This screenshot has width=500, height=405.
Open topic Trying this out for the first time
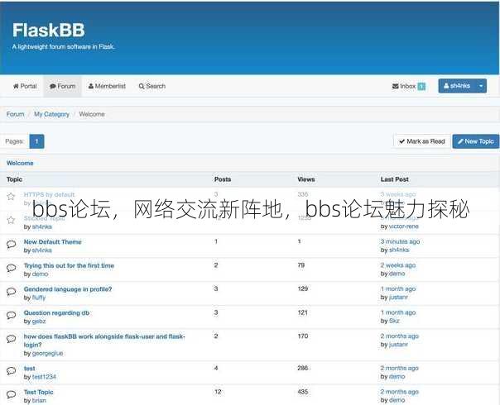[69, 265]
